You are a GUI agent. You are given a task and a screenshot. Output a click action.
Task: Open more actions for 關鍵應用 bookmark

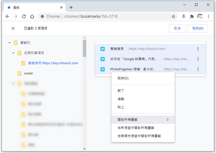tap(198, 49)
